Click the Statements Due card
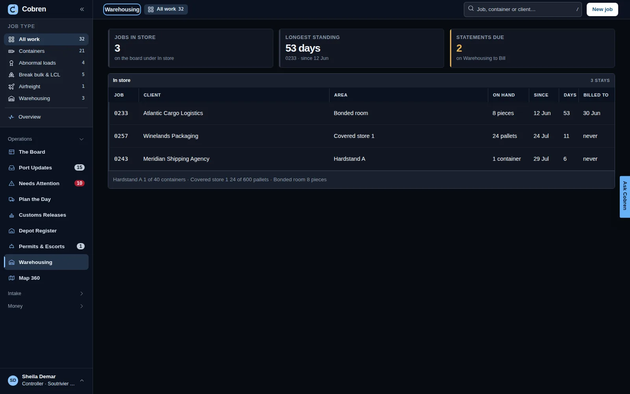Image resolution: width=630 pixels, height=394 pixels. [x=532, y=48]
